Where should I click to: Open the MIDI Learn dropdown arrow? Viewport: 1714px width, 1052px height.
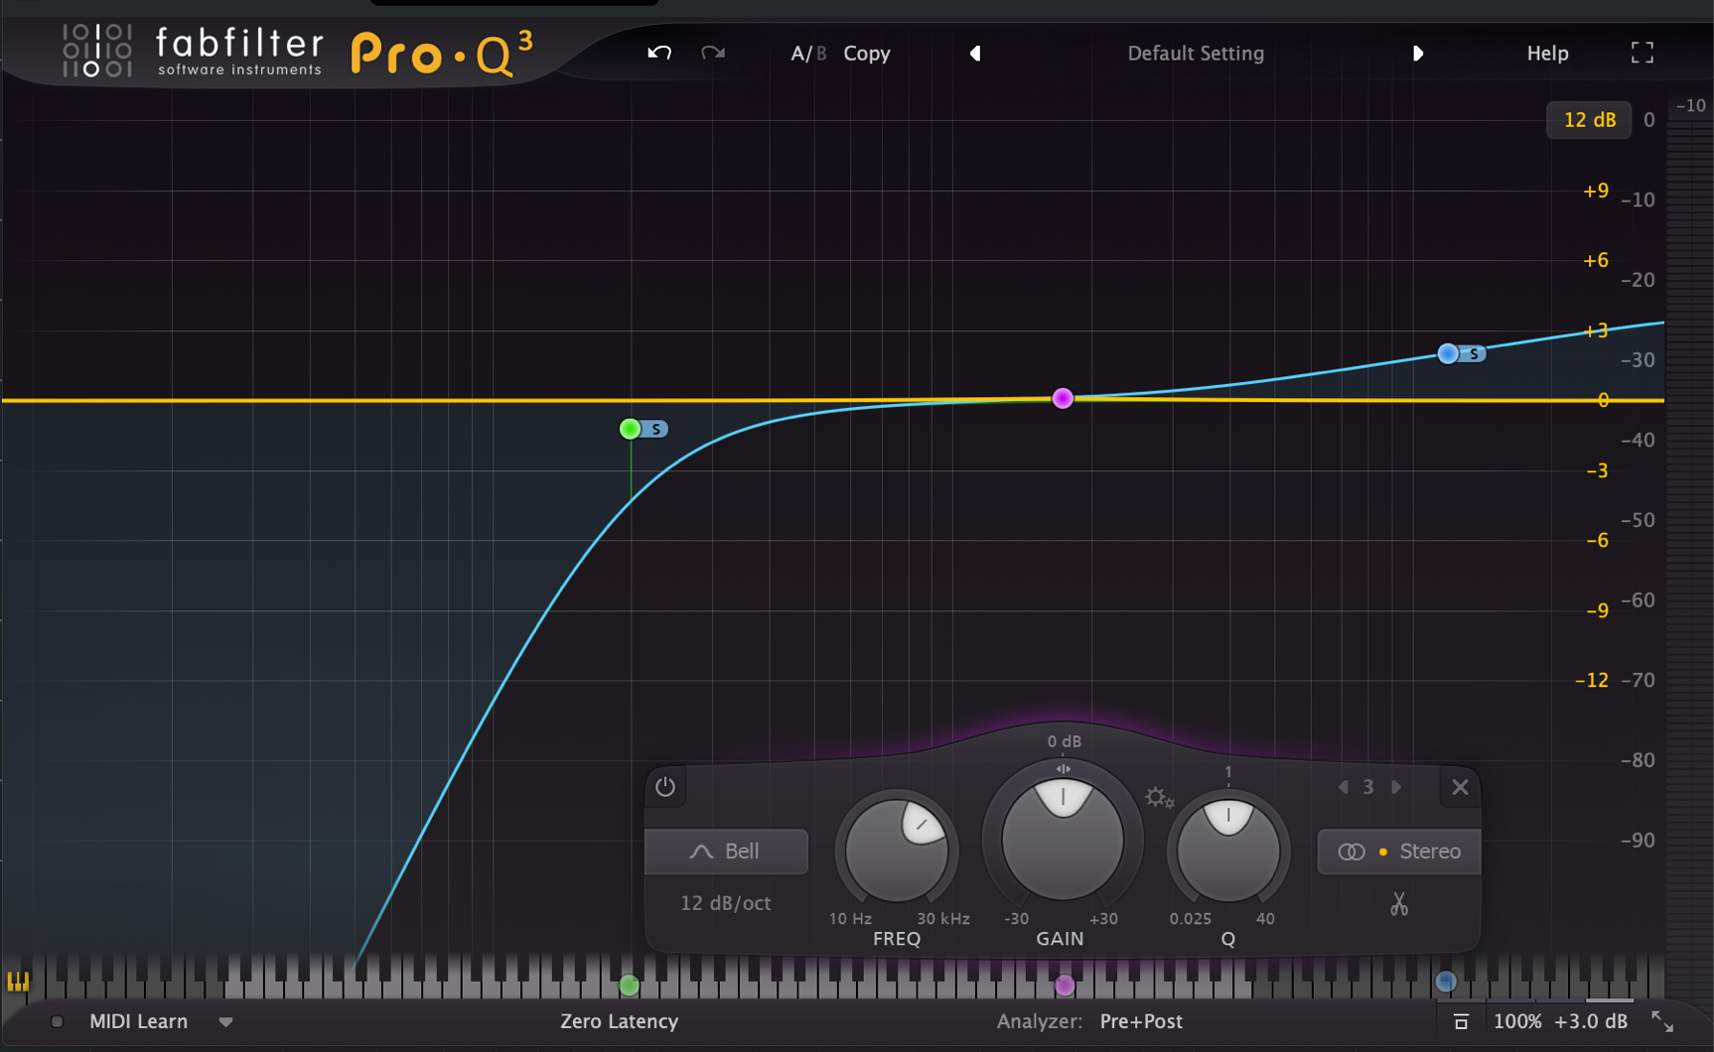225,1022
